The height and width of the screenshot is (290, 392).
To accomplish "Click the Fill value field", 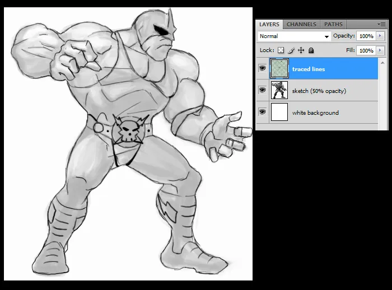I will coord(366,50).
